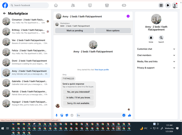This screenshot has width=182, height=135.
Task: Focus the Search Facebook field
Action: (x=29, y=5)
